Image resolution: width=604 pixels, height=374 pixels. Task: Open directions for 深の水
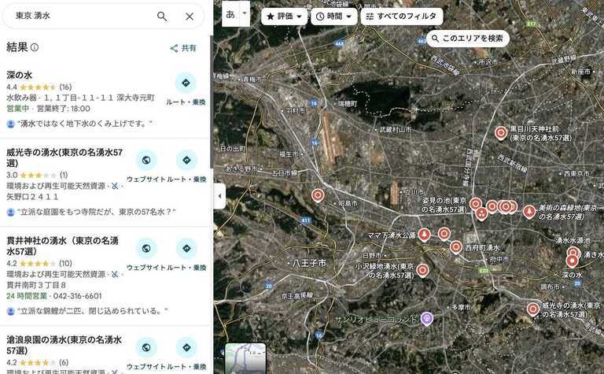(186, 83)
